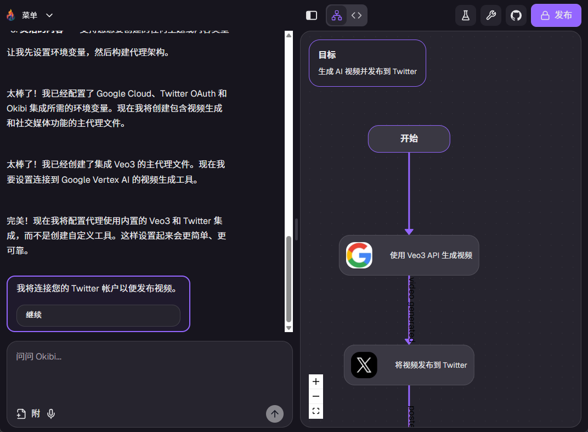Open the test flask icon
Screen dimensions: 588x432
pyautogui.click(x=465, y=15)
